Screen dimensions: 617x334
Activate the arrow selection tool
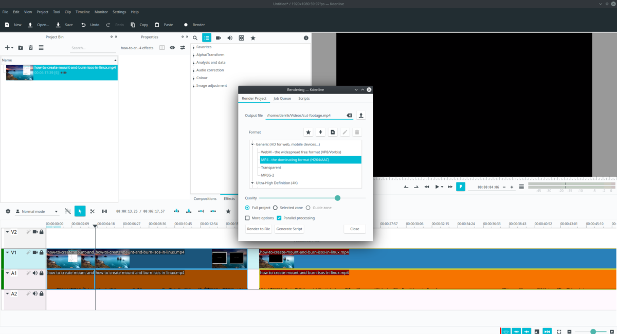pyautogui.click(x=80, y=211)
